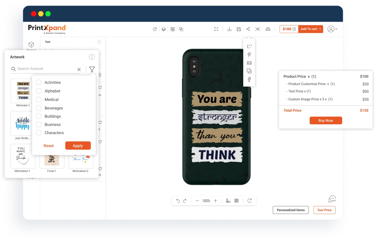Image resolution: width=376 pixels, height=240 pixels.
Task: Open the layers icon in top toolbar
Action: point(164,29)
